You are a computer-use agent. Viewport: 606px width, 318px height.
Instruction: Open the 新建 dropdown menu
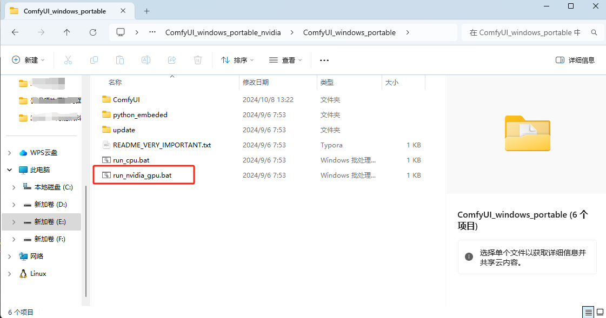[x=28, y=60]
